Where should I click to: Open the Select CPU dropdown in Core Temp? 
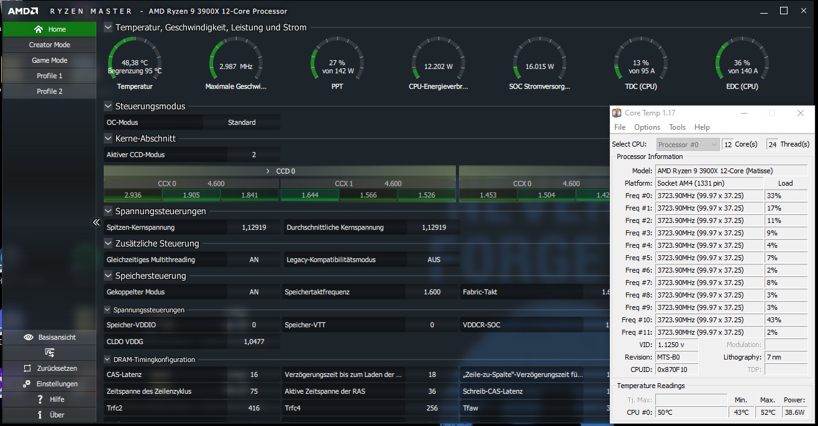coord(688,144)
